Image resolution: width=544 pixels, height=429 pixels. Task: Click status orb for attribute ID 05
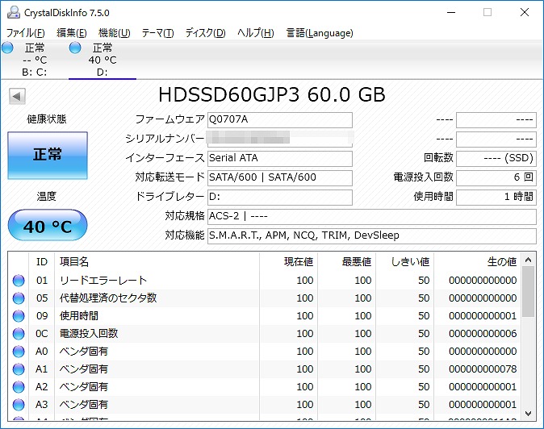click(x=19, y=298)
